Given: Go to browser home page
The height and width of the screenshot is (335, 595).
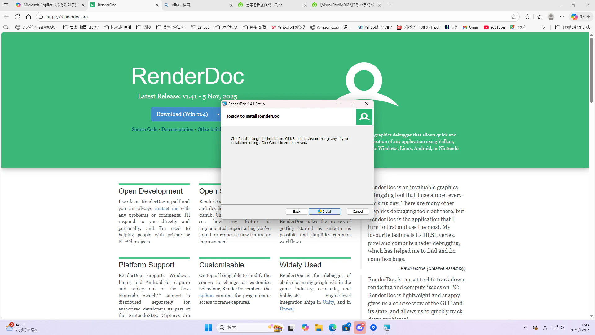Looking at the screenshot, I should (29, 17).
